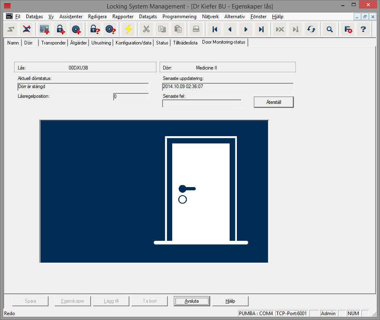This screenshot has height=320, width=380.
Task: Click the read lock question-mark icon
Action: click(94, 29)
